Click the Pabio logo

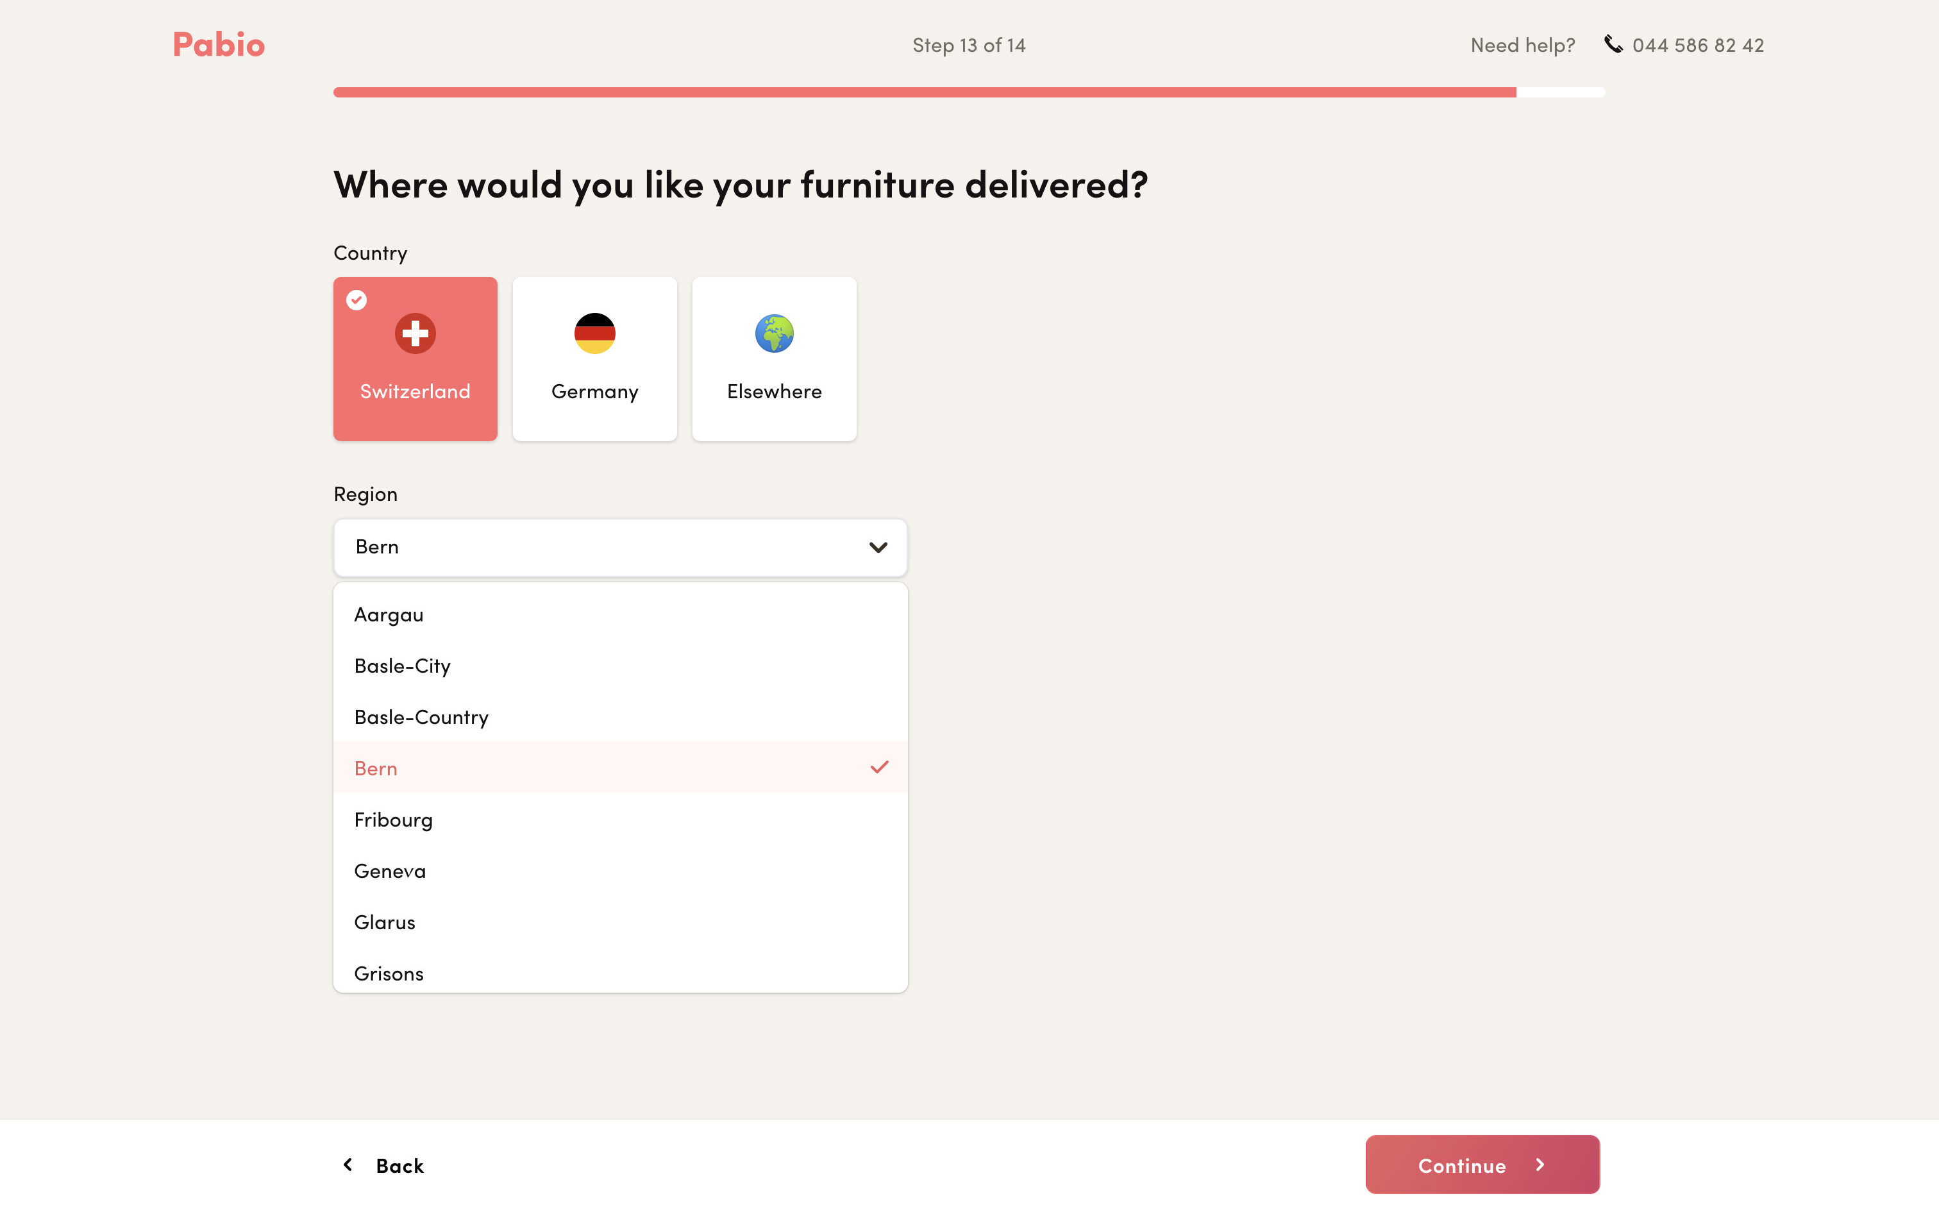218,45
